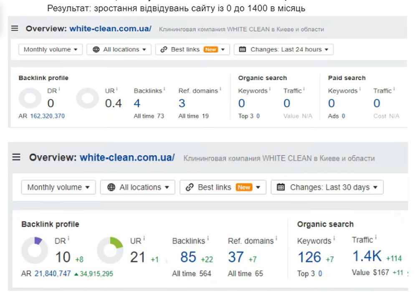This screenshot has width=415, height=292.
Task: Open Keywords count 126 in the bottom panel
Action: pyautogui.click(x=309, y=257)
